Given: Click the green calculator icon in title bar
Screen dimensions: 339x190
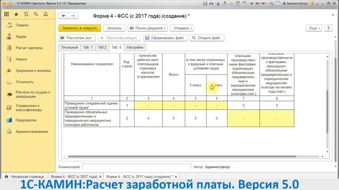Looking at the screenshot, I should click(238, 4).
